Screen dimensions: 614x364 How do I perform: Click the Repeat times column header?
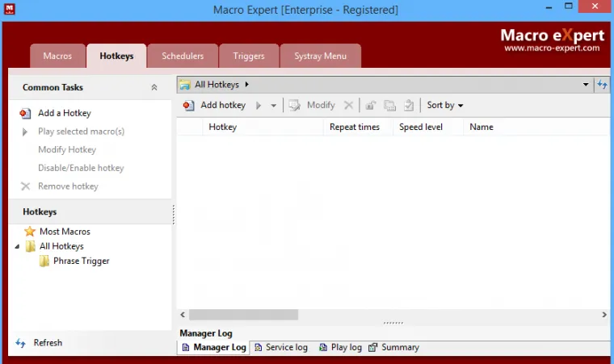(x=358, y=128)
